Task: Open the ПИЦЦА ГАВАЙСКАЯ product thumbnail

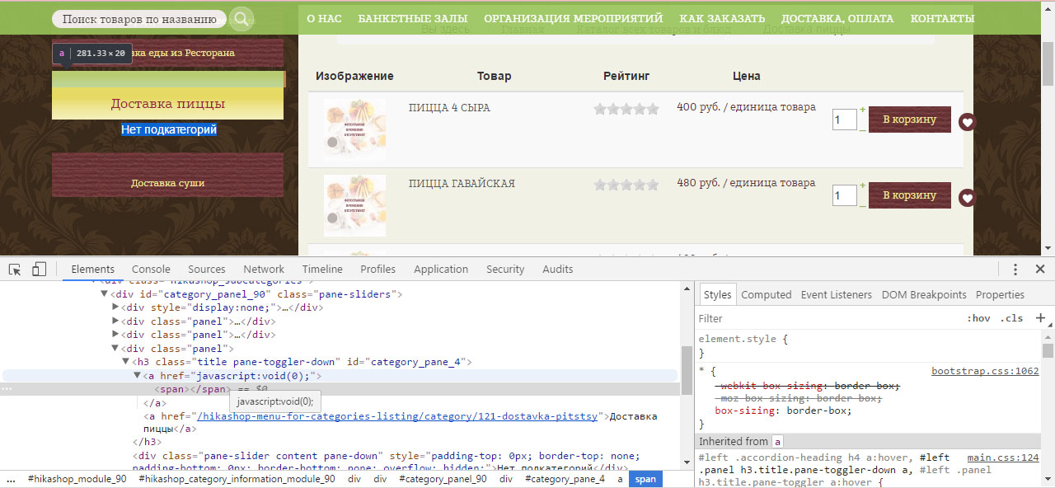Action: coord(354,205)
